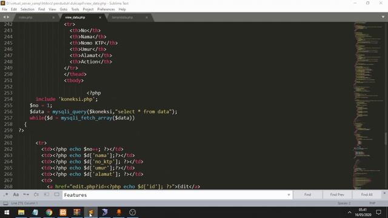Open File Explorer from taskbar

[21, 213]
